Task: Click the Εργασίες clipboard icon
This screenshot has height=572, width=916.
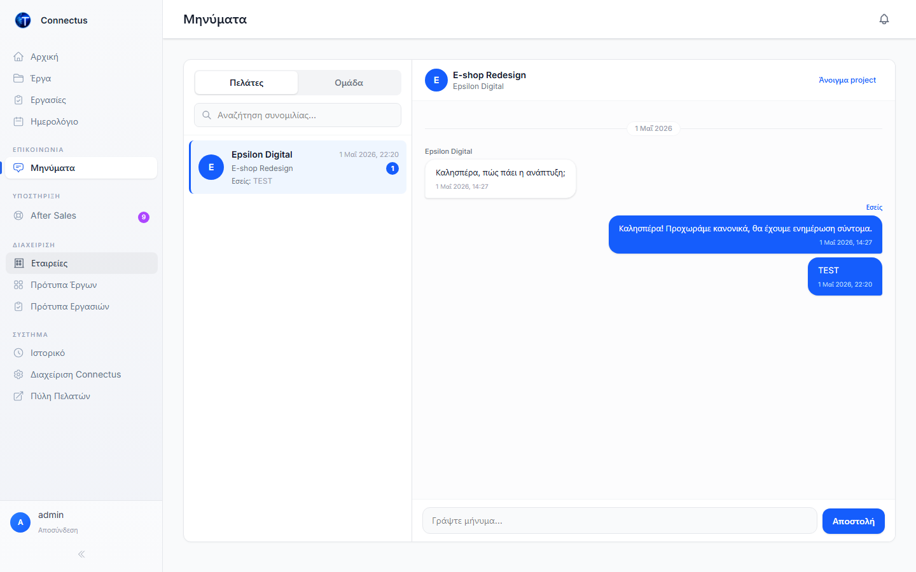Action: (x=18, y=100)
